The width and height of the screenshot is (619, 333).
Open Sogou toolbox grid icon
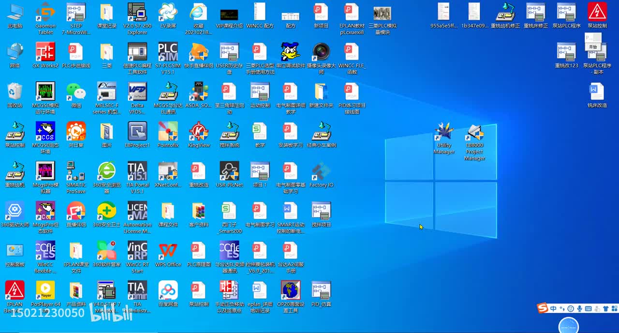tap(614, 309)
